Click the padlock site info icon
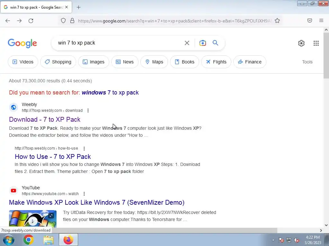This screenshot has height=246, width=329. 72,21
